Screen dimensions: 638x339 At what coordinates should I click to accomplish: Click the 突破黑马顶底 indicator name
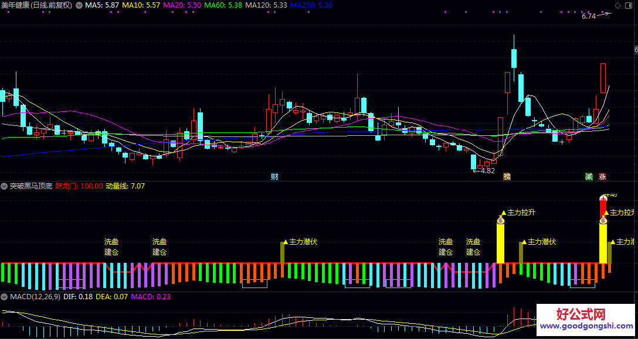click(31, 186)
